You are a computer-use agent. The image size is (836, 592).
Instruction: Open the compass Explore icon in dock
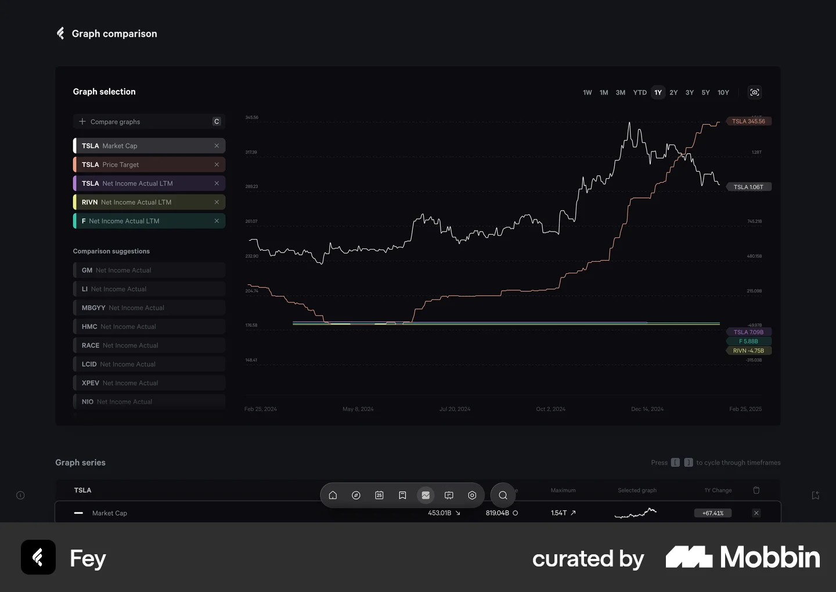pos(356,495)
